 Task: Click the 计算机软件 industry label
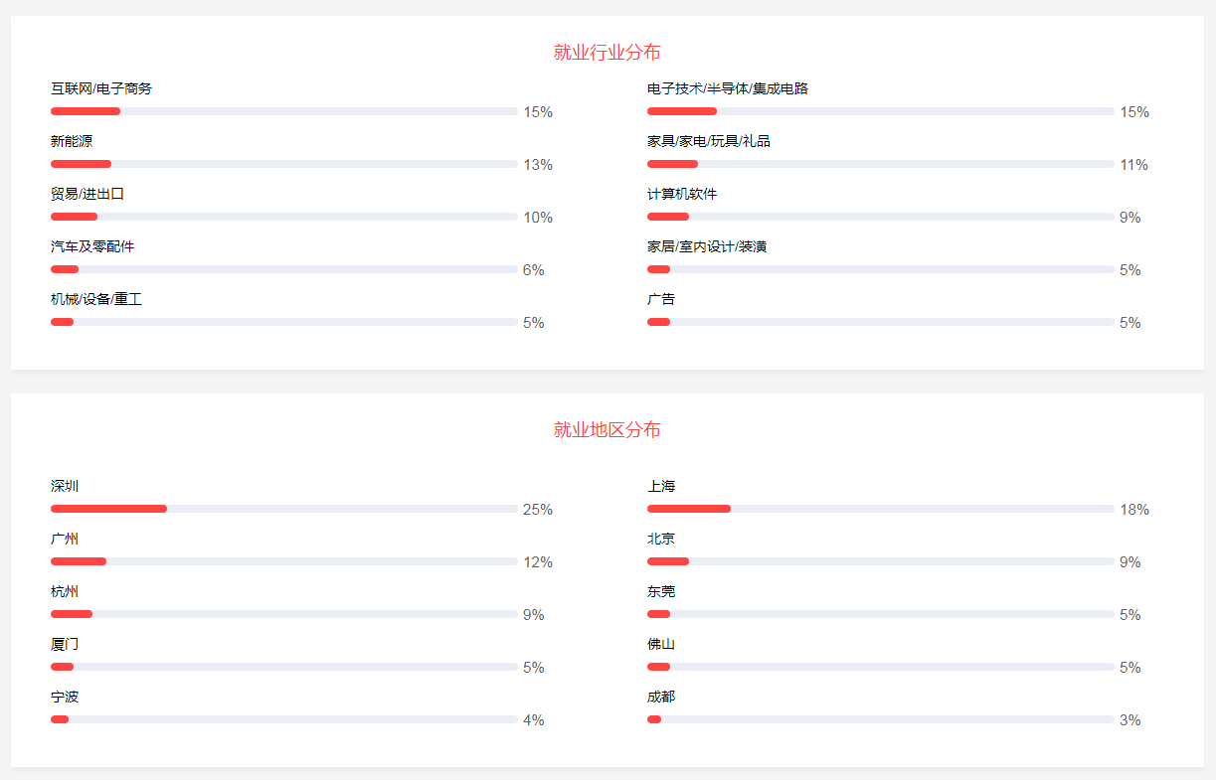tap(682, 194)
